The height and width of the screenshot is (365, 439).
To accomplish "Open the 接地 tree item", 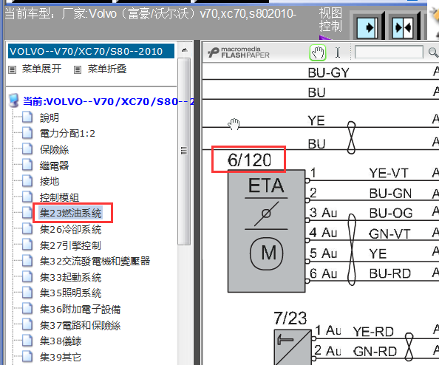I will [50, 181].
